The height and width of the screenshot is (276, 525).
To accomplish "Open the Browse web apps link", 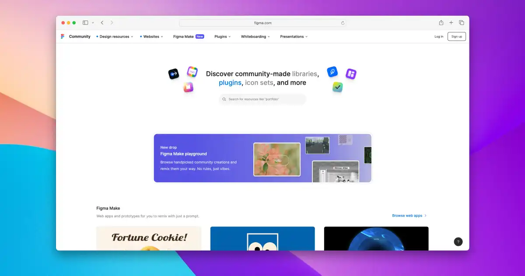I will [407, 216].
